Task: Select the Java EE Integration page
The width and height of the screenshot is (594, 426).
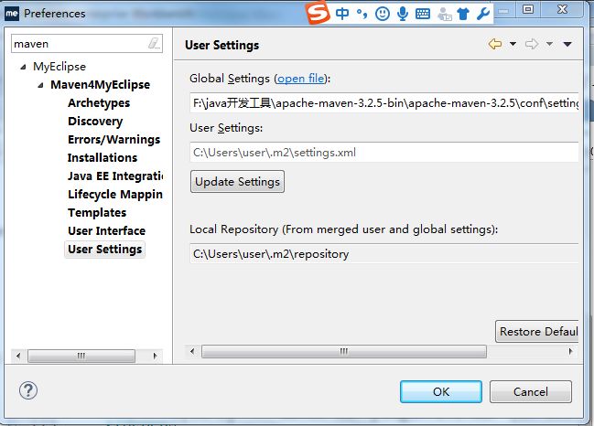Action: click(x=115, y=176)
